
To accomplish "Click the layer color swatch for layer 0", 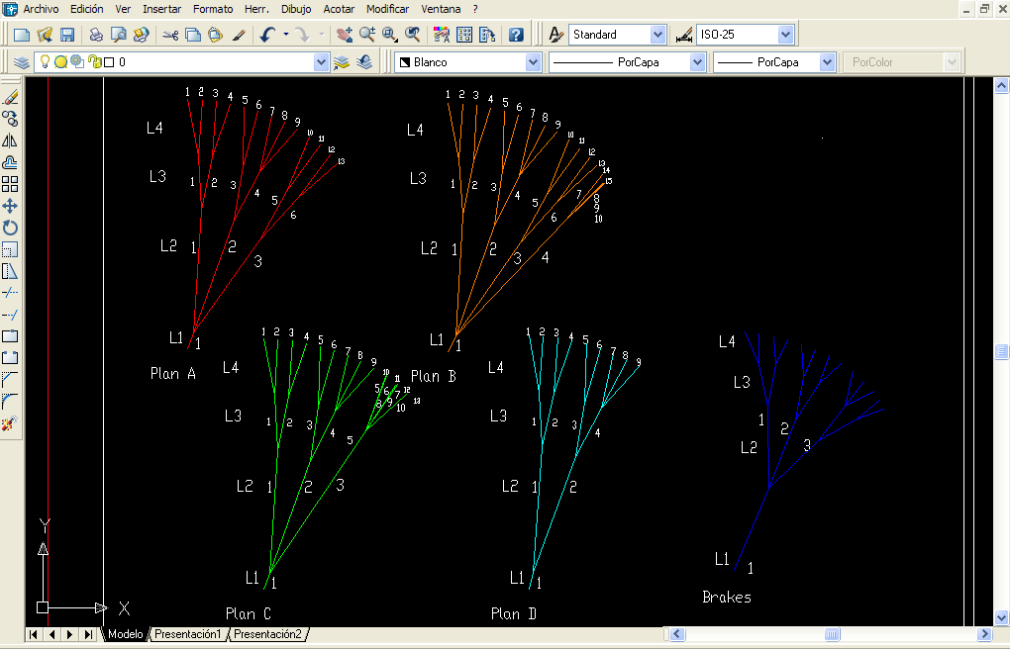I will click(x=109, y=62).
